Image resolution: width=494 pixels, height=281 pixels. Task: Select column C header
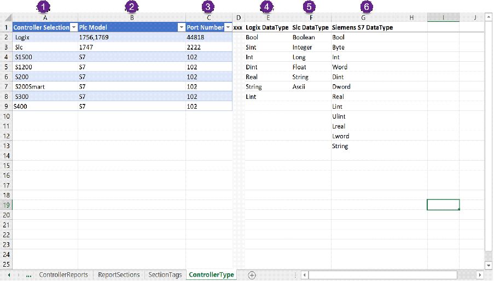(x=209, y=18)
